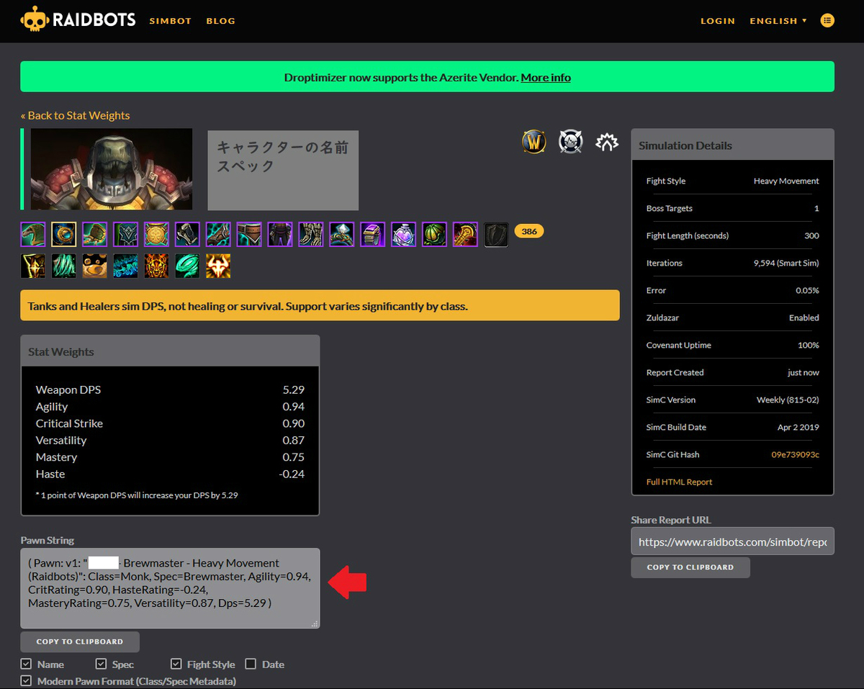864x689 pixels.
Task: Click the white lotus flower icon
Action: pyautogui.click(x=608, y=142)
